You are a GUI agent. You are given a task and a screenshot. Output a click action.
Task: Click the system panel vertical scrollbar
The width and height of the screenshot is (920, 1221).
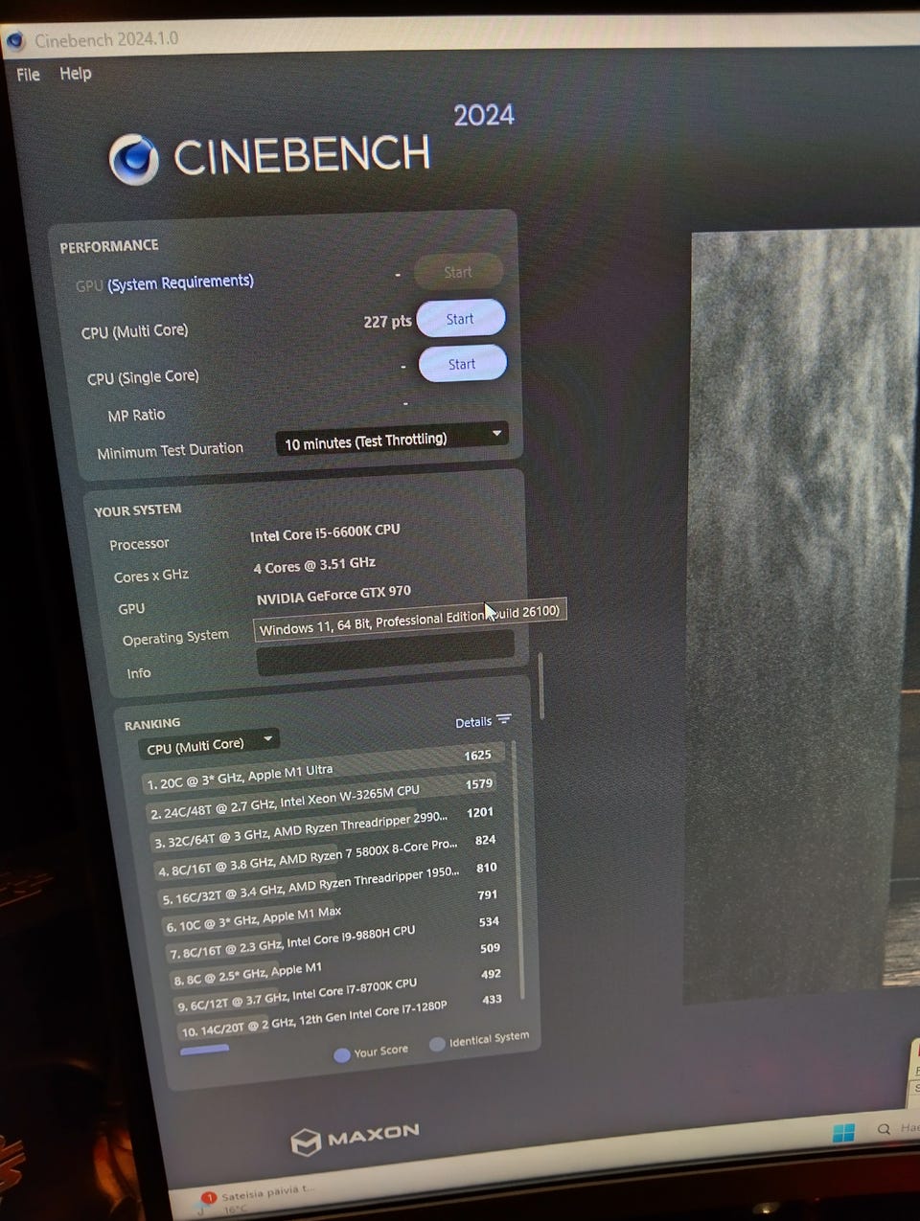pyautogui.click(x=541, y=686)
